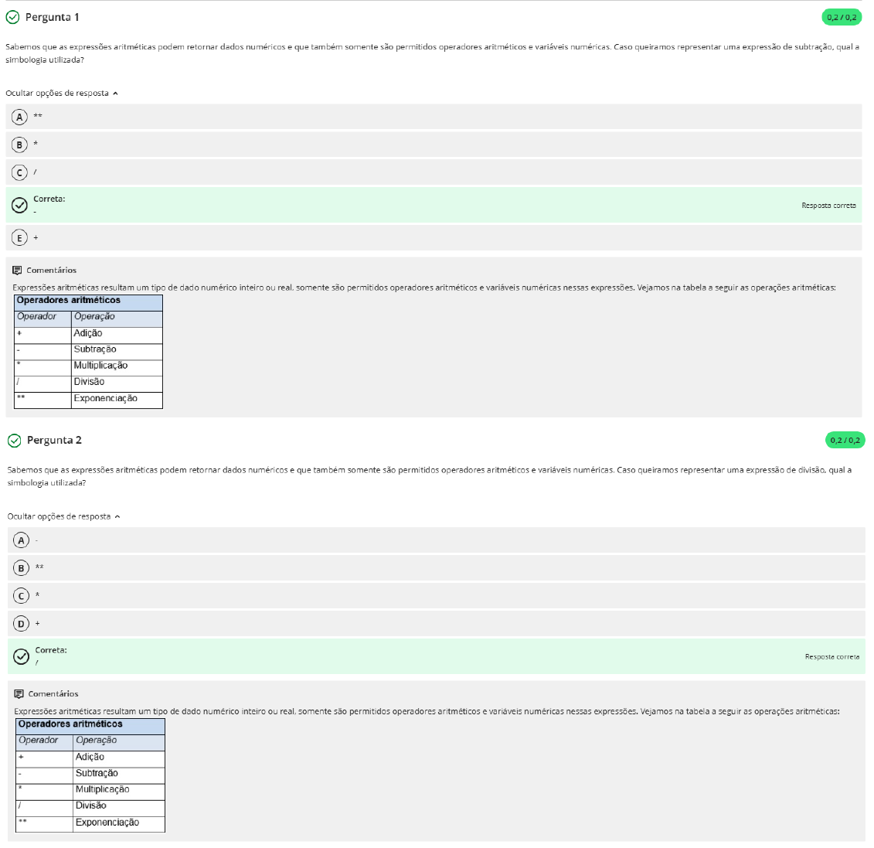Click the correct answer checkmark in Pergunta 2

pos(22,656)
